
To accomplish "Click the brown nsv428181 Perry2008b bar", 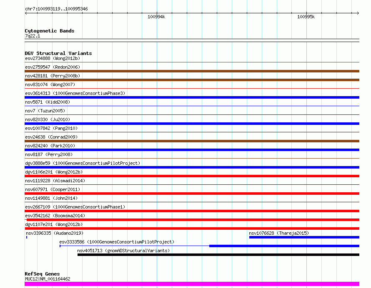I will (192, 80).
